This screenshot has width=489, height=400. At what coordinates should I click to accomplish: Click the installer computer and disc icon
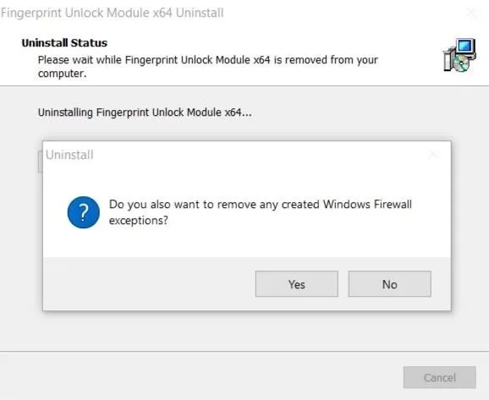tap(459, 55)
